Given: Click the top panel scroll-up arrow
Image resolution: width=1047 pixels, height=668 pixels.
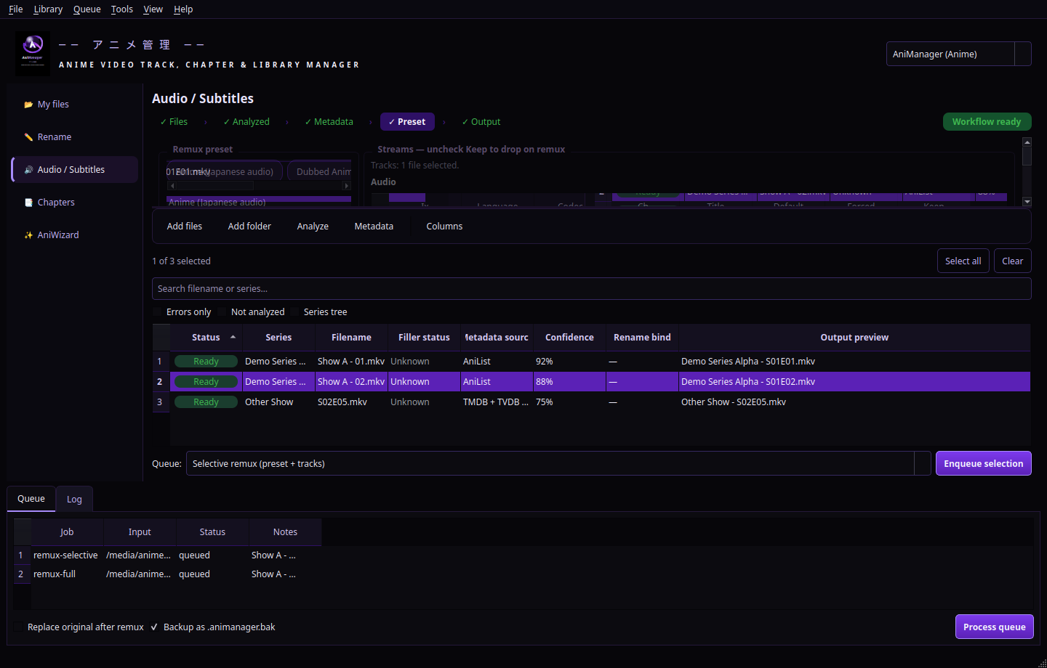Looking at the screenshot, I should point(1027,142).
